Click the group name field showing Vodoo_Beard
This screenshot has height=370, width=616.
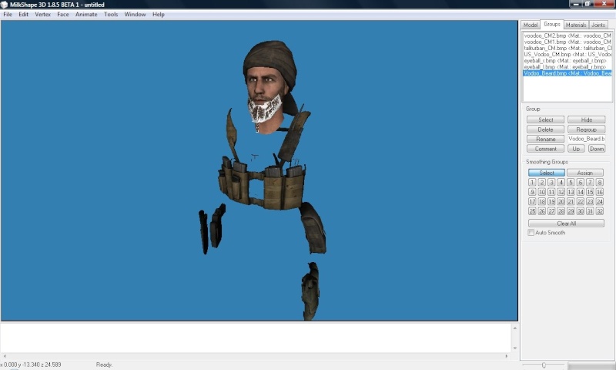(586, 139)
